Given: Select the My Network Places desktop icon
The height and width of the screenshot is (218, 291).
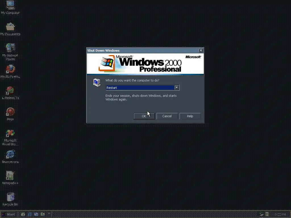Looking at the screenshot, I should tap(10, 52).
